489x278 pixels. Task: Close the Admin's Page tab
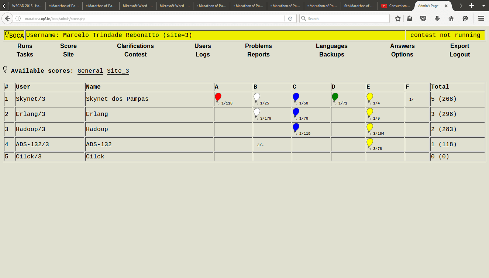tap(446, 6)
